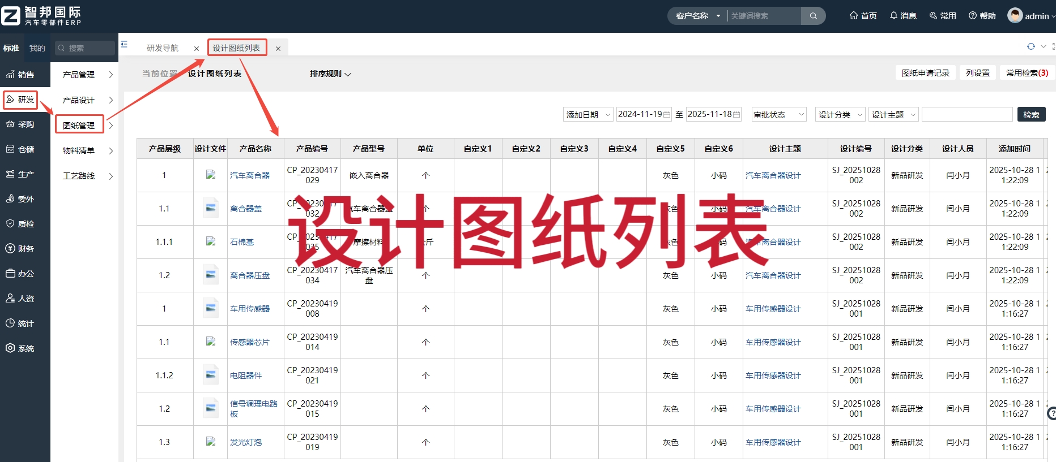Collapse the left sidebar with the fold icon
This screenshot has width=1056, height=462.
click(x=124, y=44)
